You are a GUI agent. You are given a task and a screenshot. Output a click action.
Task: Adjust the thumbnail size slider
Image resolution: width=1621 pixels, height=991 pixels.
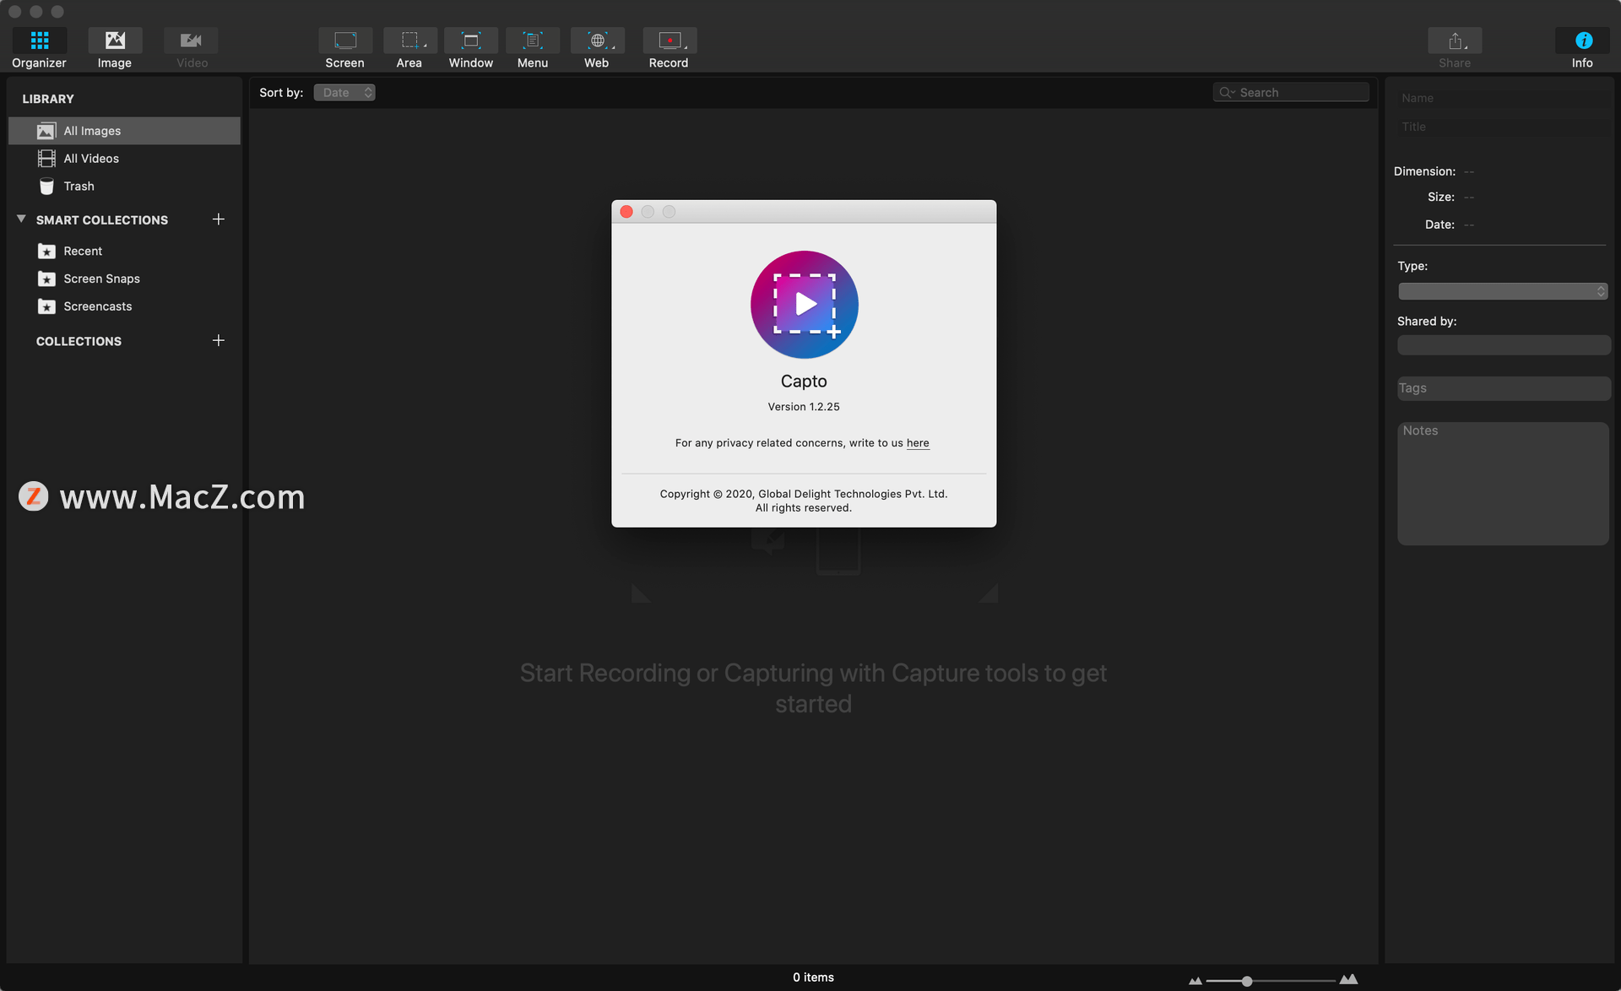pos(1247,981)
